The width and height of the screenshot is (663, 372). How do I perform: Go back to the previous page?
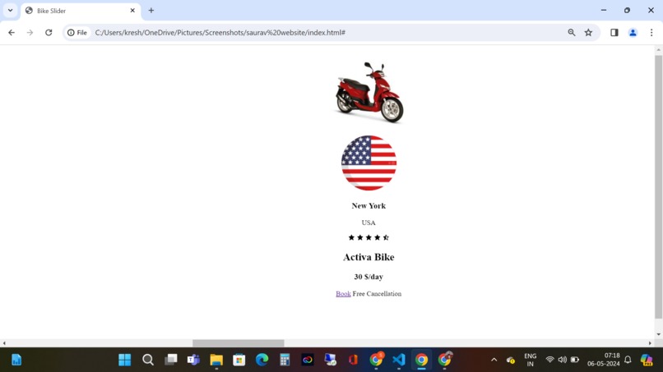point(12,33)
